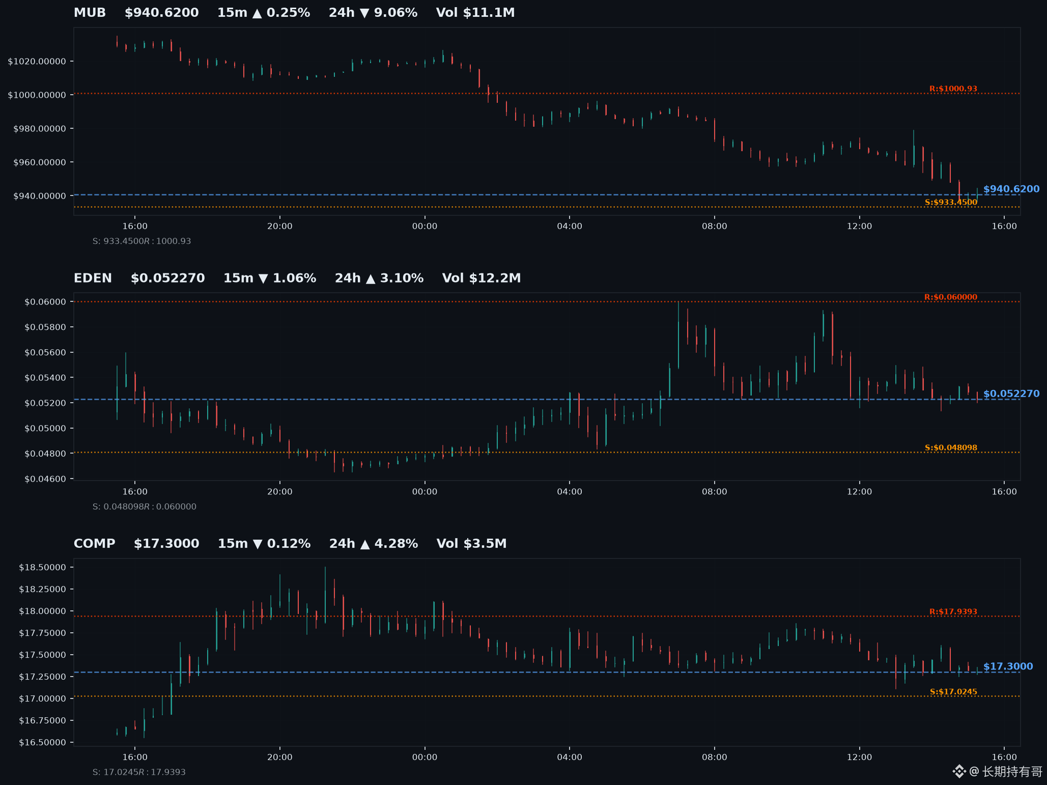Select the $0.052270 price in EDEN header
Image resolution: width=1047 pixels, height=785 pixels.
(x=168, y=278)
